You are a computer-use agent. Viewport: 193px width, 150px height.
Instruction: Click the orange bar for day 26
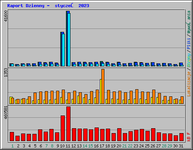[x=154, y=97]
